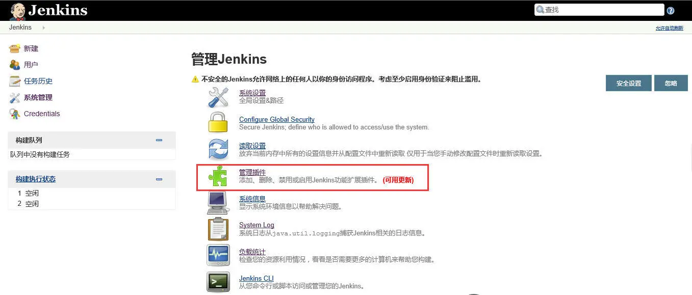The image size is (692, 295).
Task: Click the heartbeat monitor 负载统计 icon
Action: pos(218,255)
